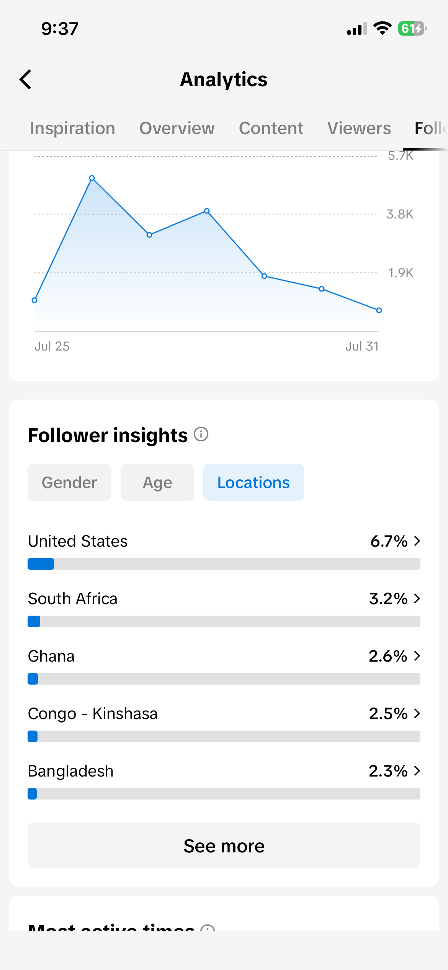This screenshot has height=970, width=448.
Task: Expand South Africa chevron
Action: coord(417,598)
